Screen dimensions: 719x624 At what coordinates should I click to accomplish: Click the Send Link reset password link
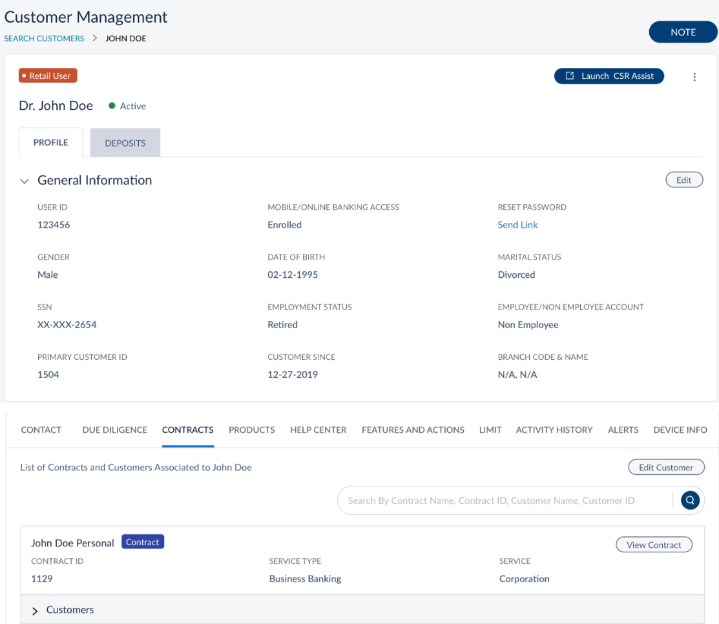(x=517, y=225)
